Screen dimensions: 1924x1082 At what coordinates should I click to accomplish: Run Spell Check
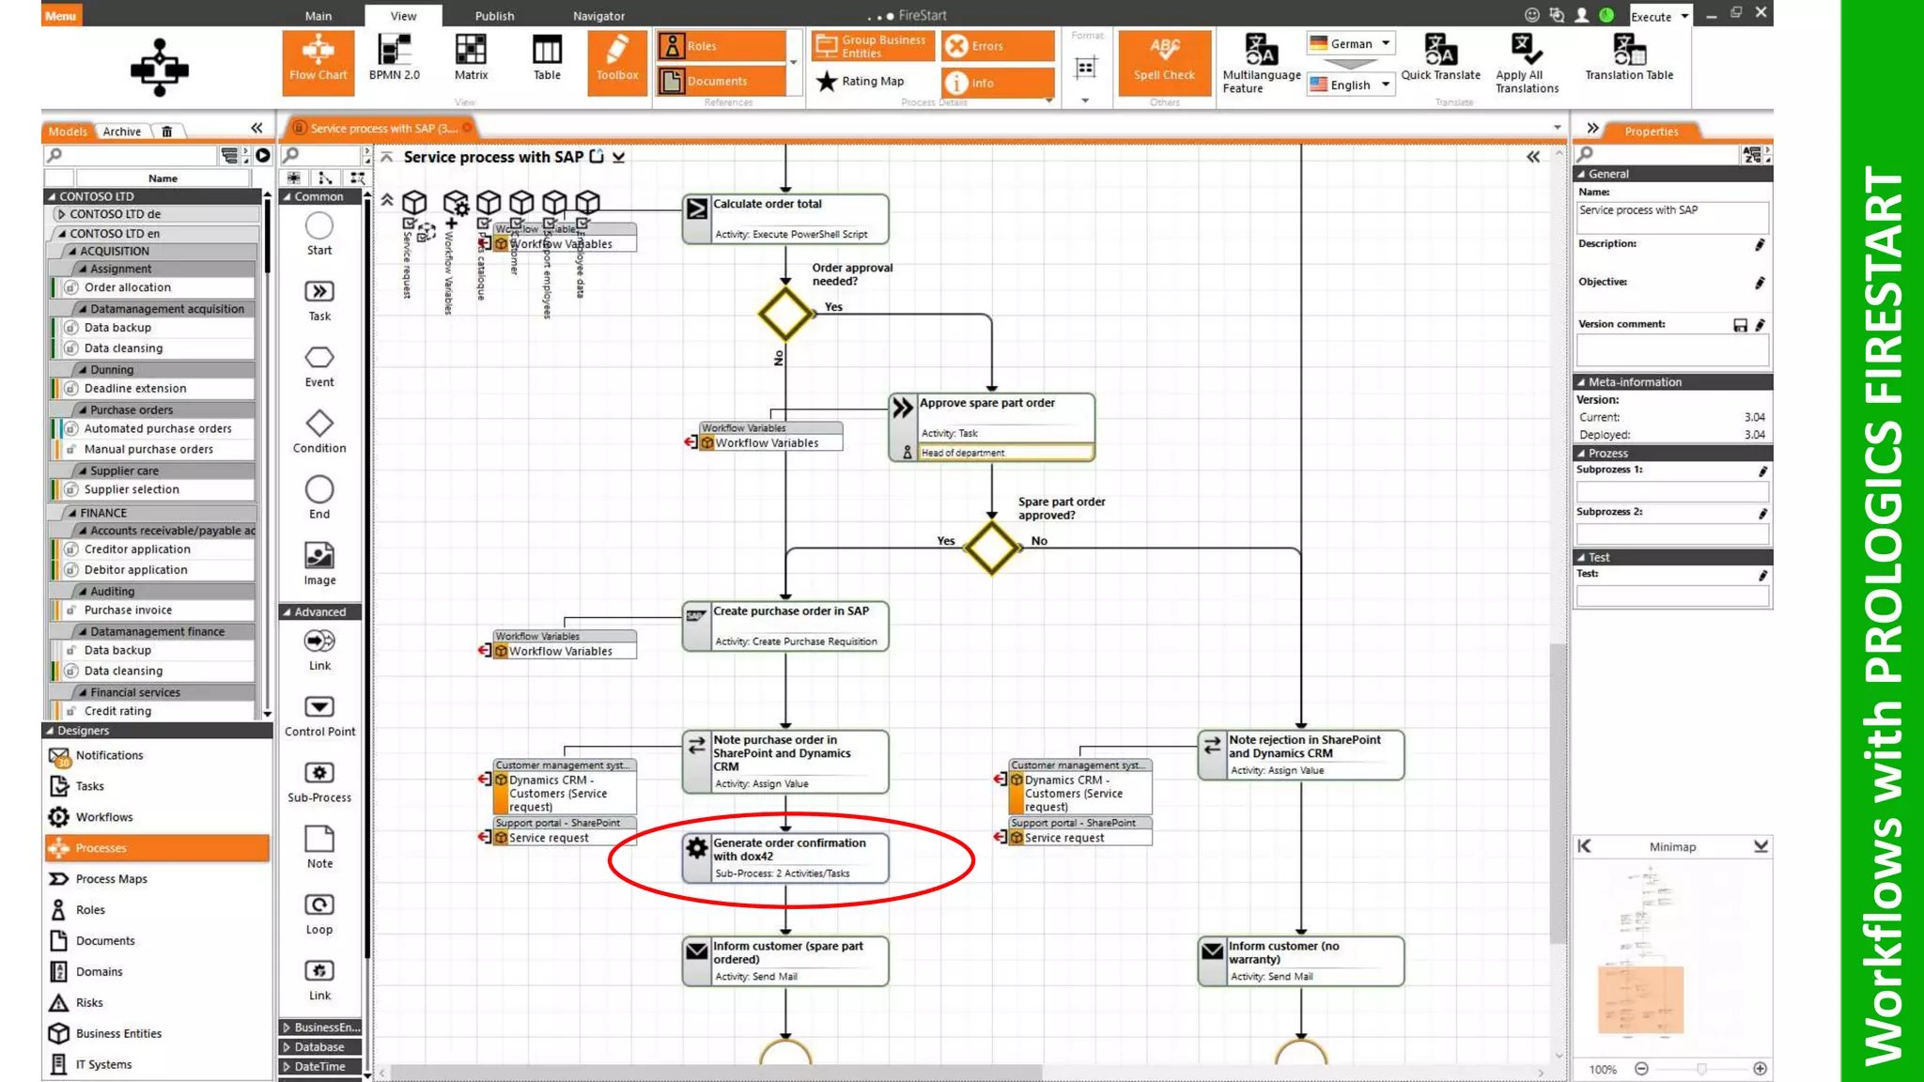(x=1164, y=60)
